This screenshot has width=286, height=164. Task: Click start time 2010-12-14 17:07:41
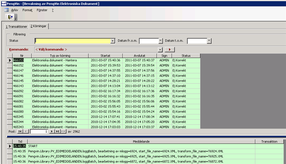105,117
